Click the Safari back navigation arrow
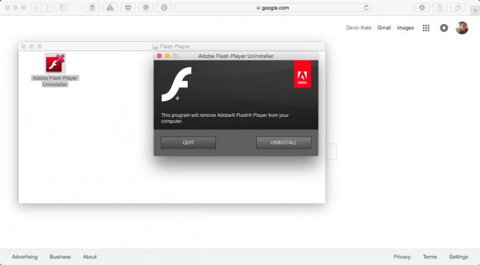Image resolution: width=480 pixels, height=265 pixels. pos(36,8)
